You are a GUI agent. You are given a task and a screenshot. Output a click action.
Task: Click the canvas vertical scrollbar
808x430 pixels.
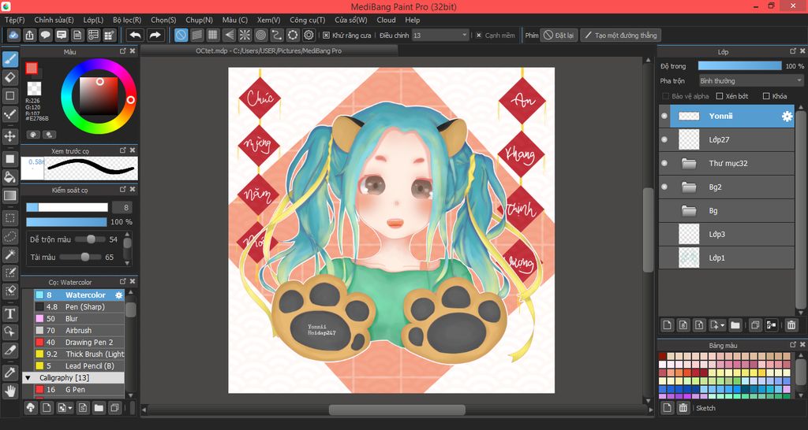click(x=648, y=231)
